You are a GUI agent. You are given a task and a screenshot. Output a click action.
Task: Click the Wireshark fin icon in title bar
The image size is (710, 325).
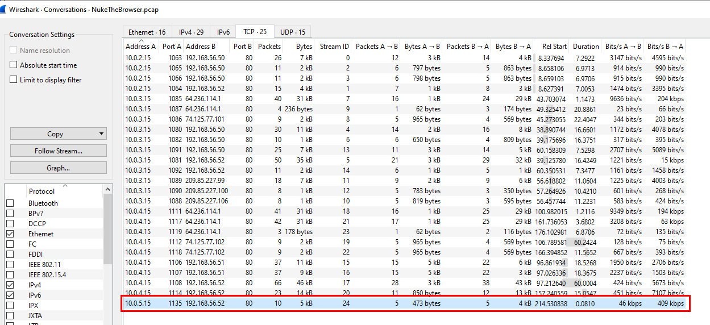click(x=5, y=9)
